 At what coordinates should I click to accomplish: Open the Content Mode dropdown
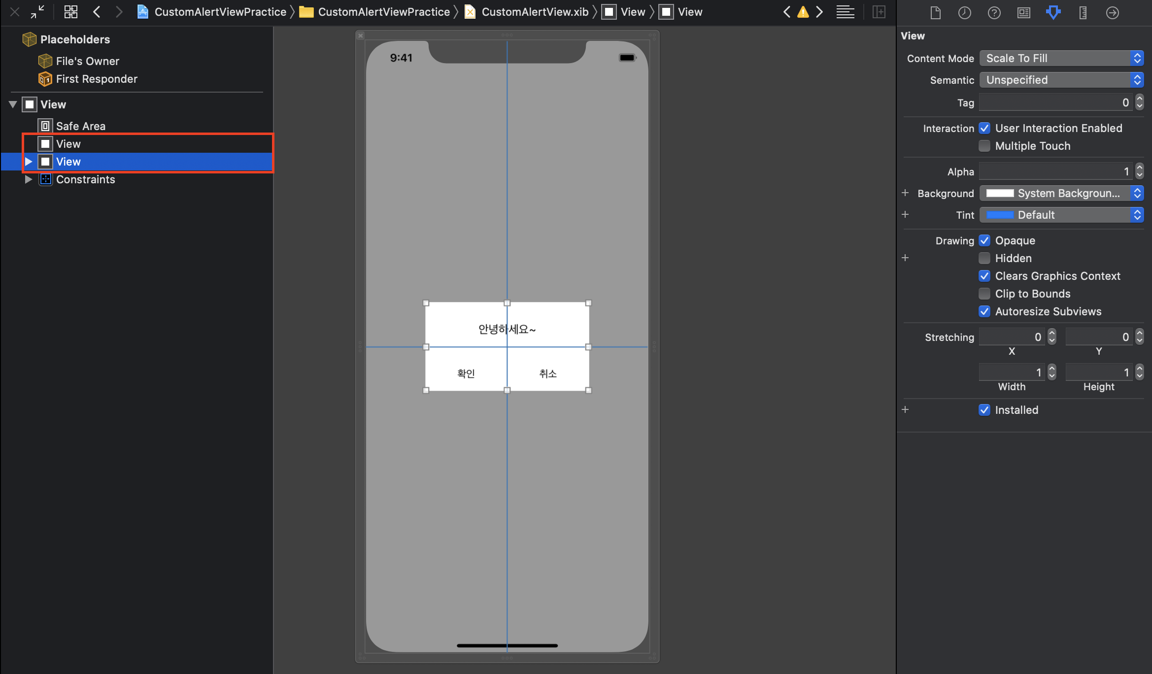[x=1061, y=58]
